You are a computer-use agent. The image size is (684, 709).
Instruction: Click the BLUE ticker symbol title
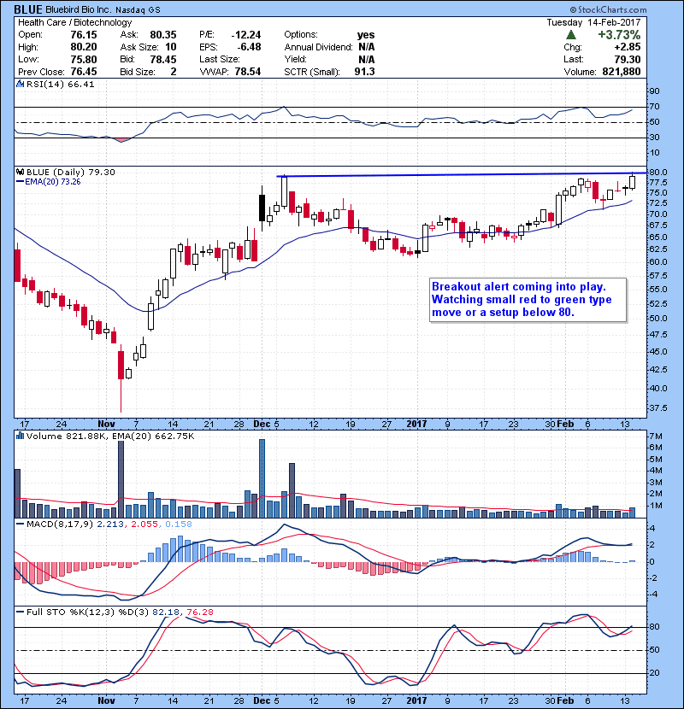tap(28, 9)
